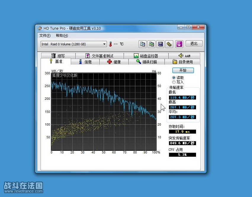Click the 突发传输速率 label
This screenshot has height=197, width=252.
[x=179, y=138]
